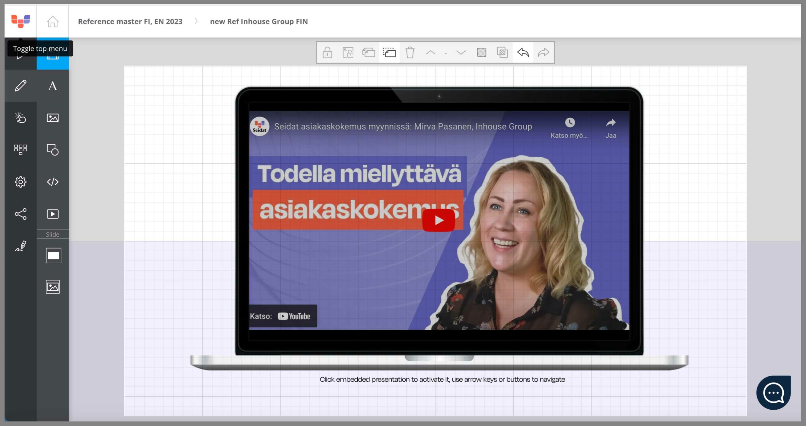The height and width of the screenshot is (426, 806).
Task: Click the stacked layers icon in toolbar
Action: click(368, 52)
